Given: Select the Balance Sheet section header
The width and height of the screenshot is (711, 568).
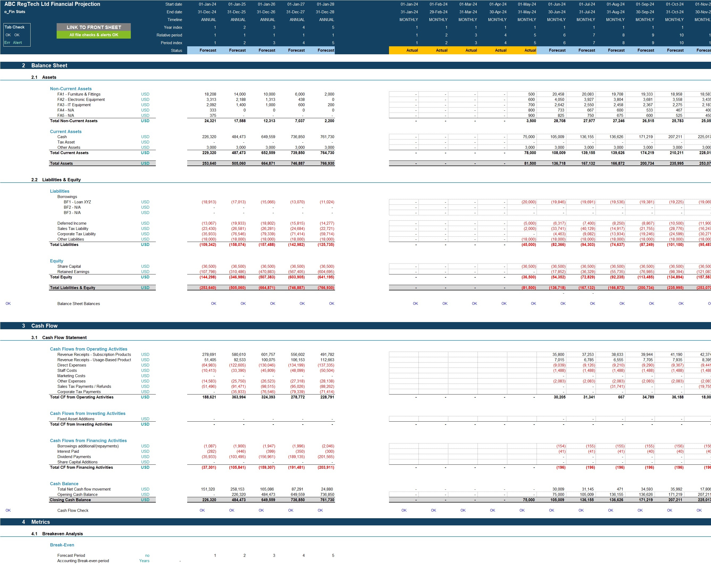Looking at the screenshot, I should click(x=49, y=65).
